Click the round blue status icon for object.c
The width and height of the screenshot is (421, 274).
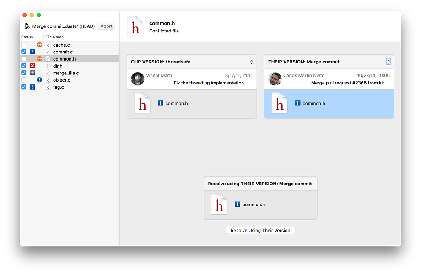coord(39,80)
